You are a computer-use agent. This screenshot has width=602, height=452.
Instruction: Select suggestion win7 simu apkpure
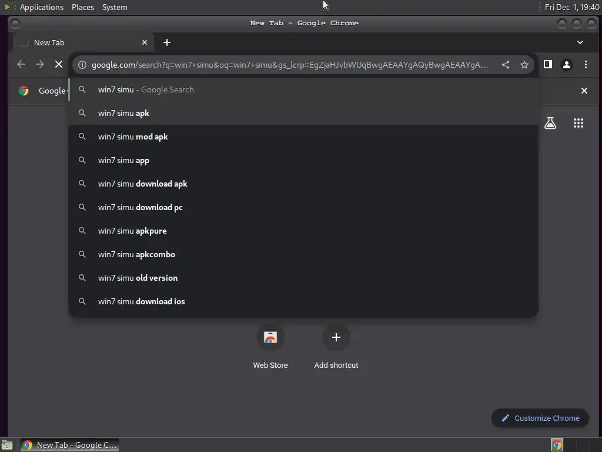pos(303,231)
